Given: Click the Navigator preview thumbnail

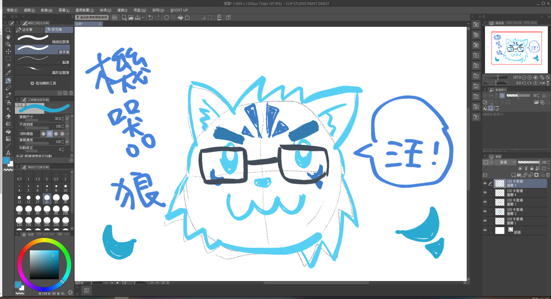Looking at the screenshot, I should 516,50.
